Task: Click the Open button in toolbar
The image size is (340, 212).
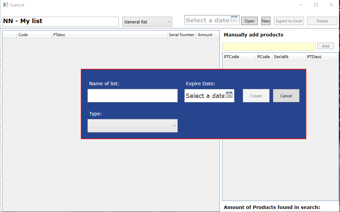Action: tap(249, 21)
